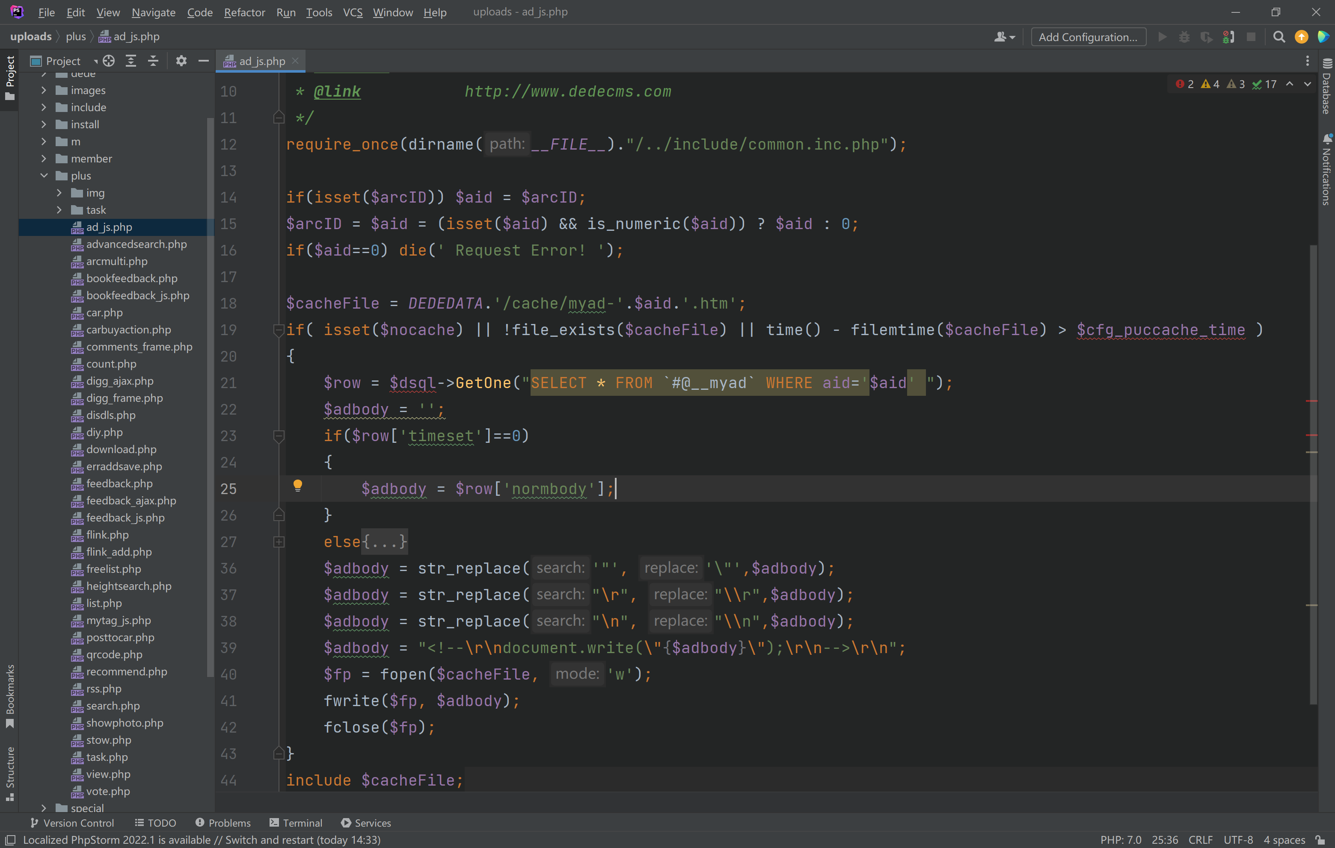Click the Search Everywhere magnifier icon
This screenshot has height=848, width=1335.
1279,37
